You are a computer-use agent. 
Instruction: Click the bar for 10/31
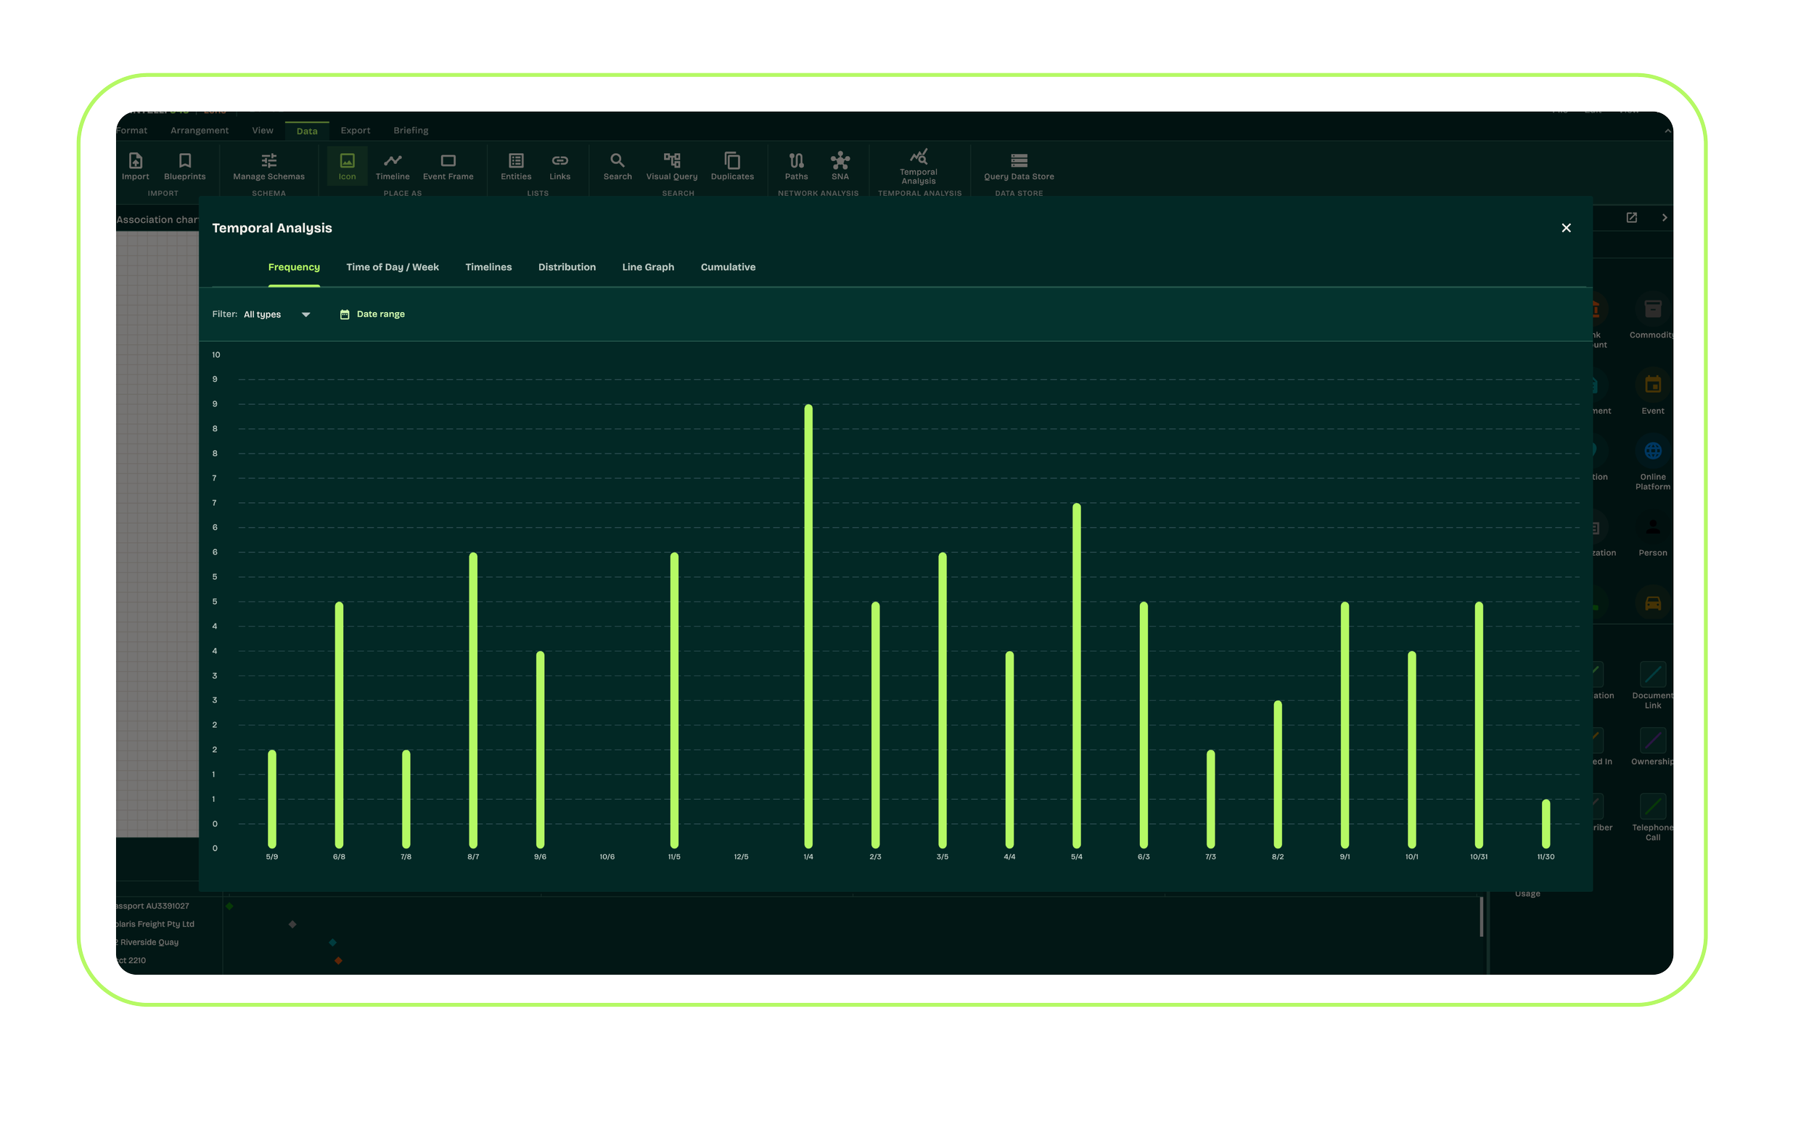[x=1479, y=725]
